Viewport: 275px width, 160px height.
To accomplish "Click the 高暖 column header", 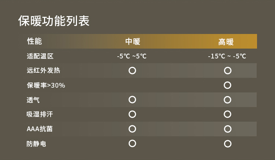I will pyautogui.click(x=226, y=42).
